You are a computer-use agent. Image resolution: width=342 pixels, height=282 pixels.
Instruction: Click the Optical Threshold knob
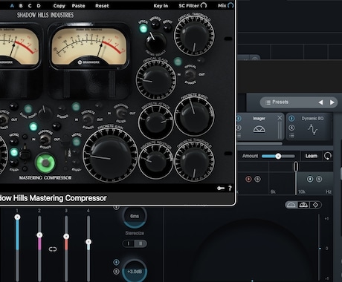coord(194,36)
